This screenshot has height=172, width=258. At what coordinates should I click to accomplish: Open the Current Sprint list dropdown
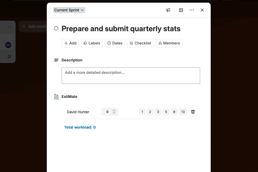click(x=69, y=10)
